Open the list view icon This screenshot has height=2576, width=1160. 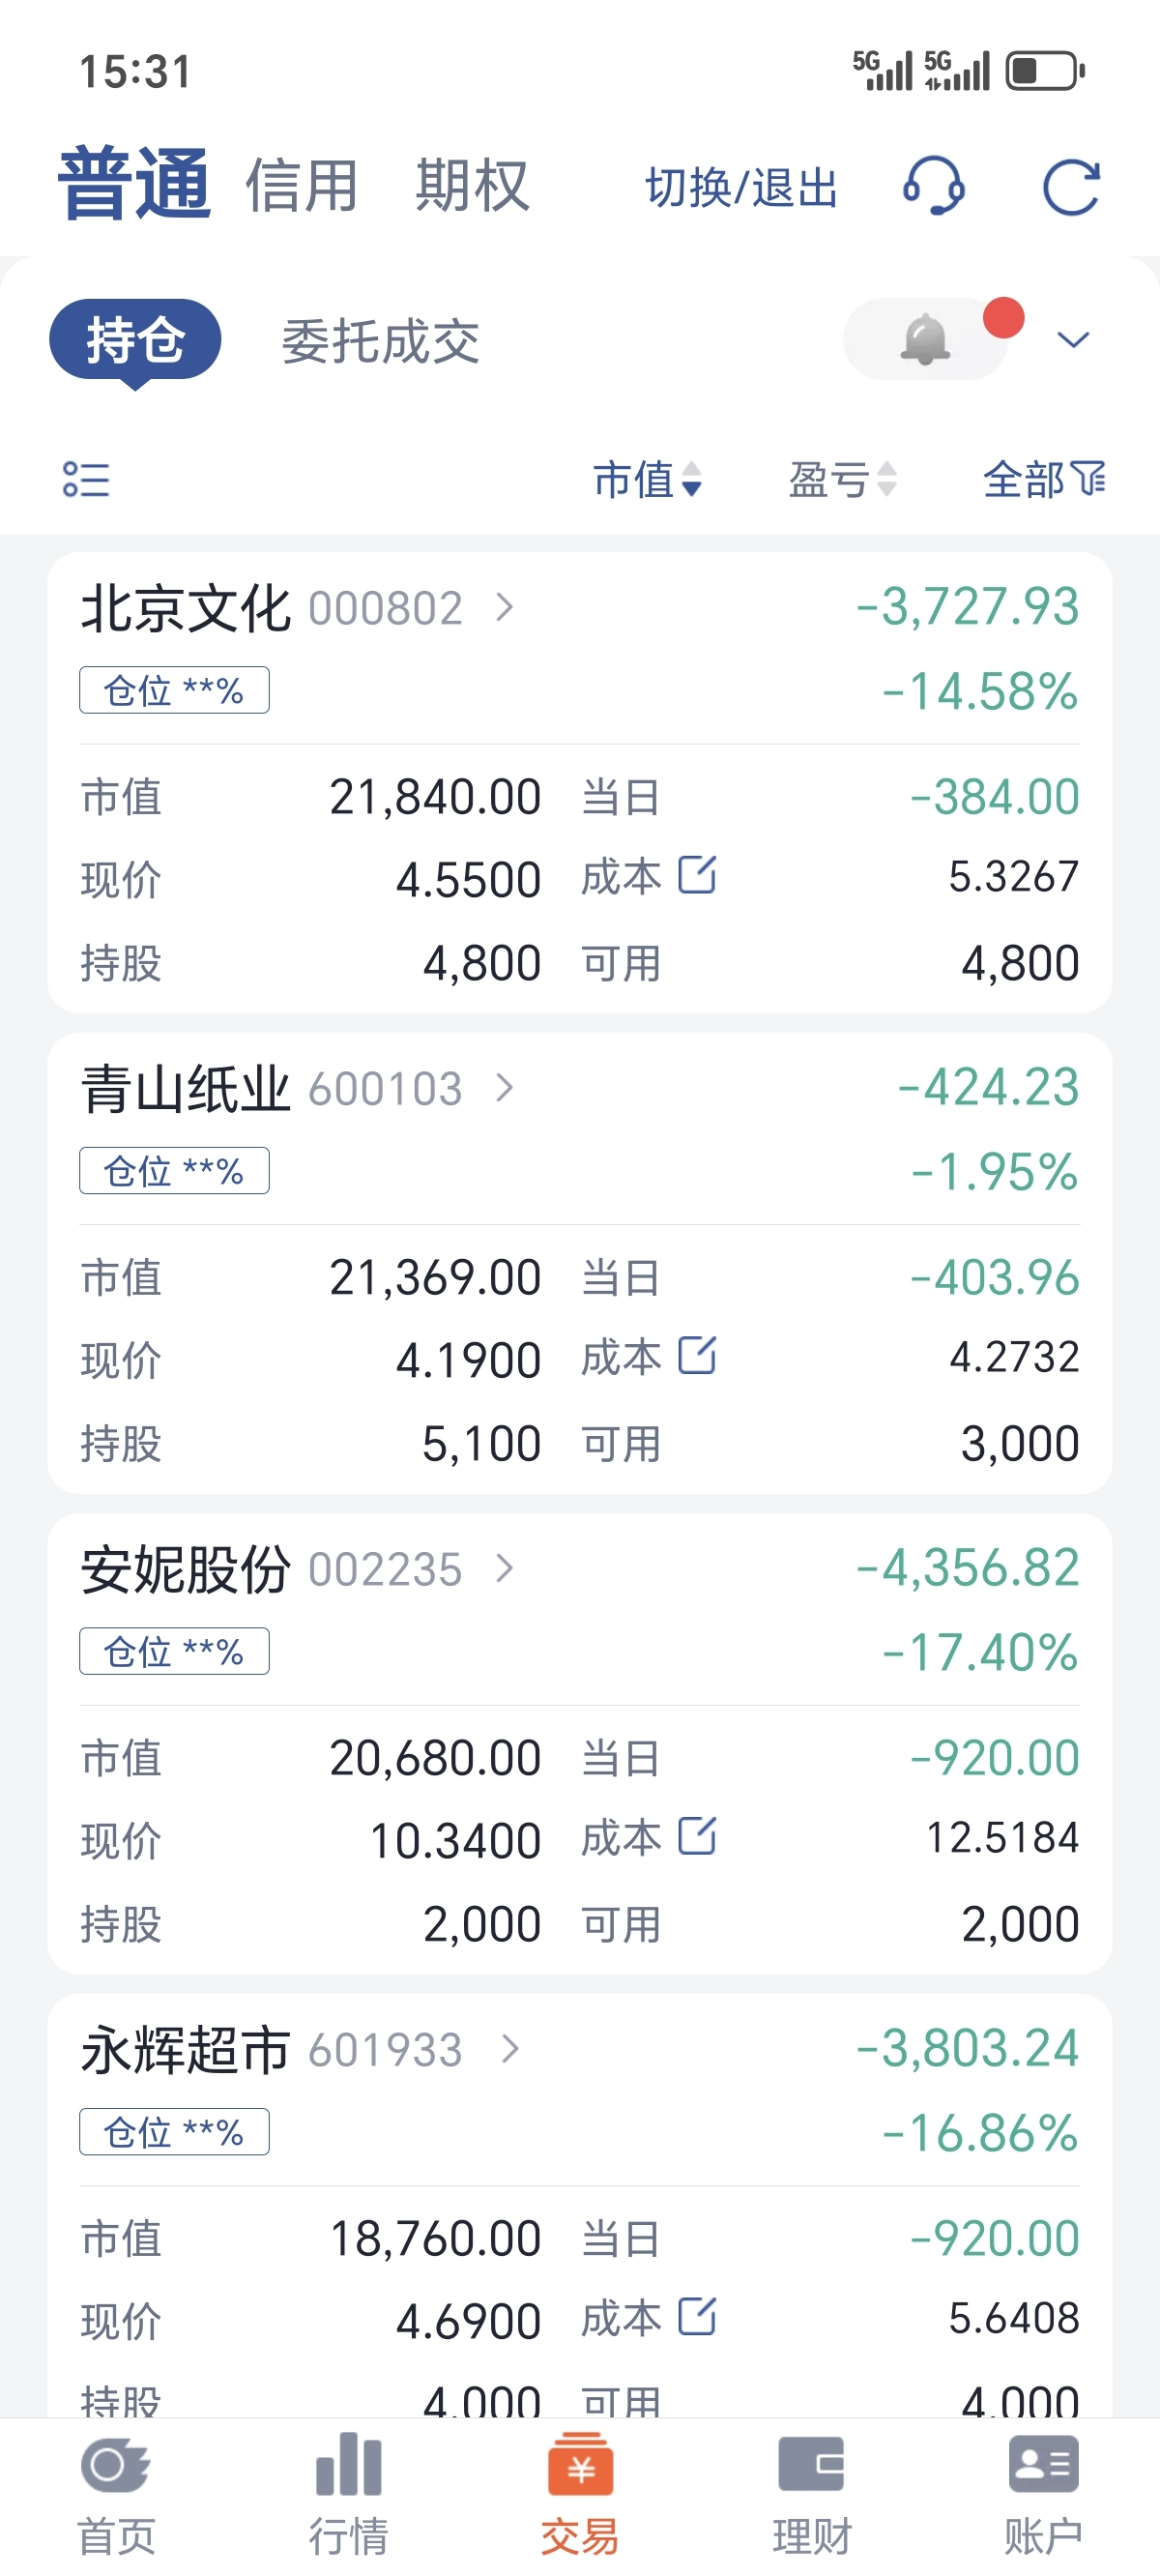pyautogui.click(x=86, y=479)
